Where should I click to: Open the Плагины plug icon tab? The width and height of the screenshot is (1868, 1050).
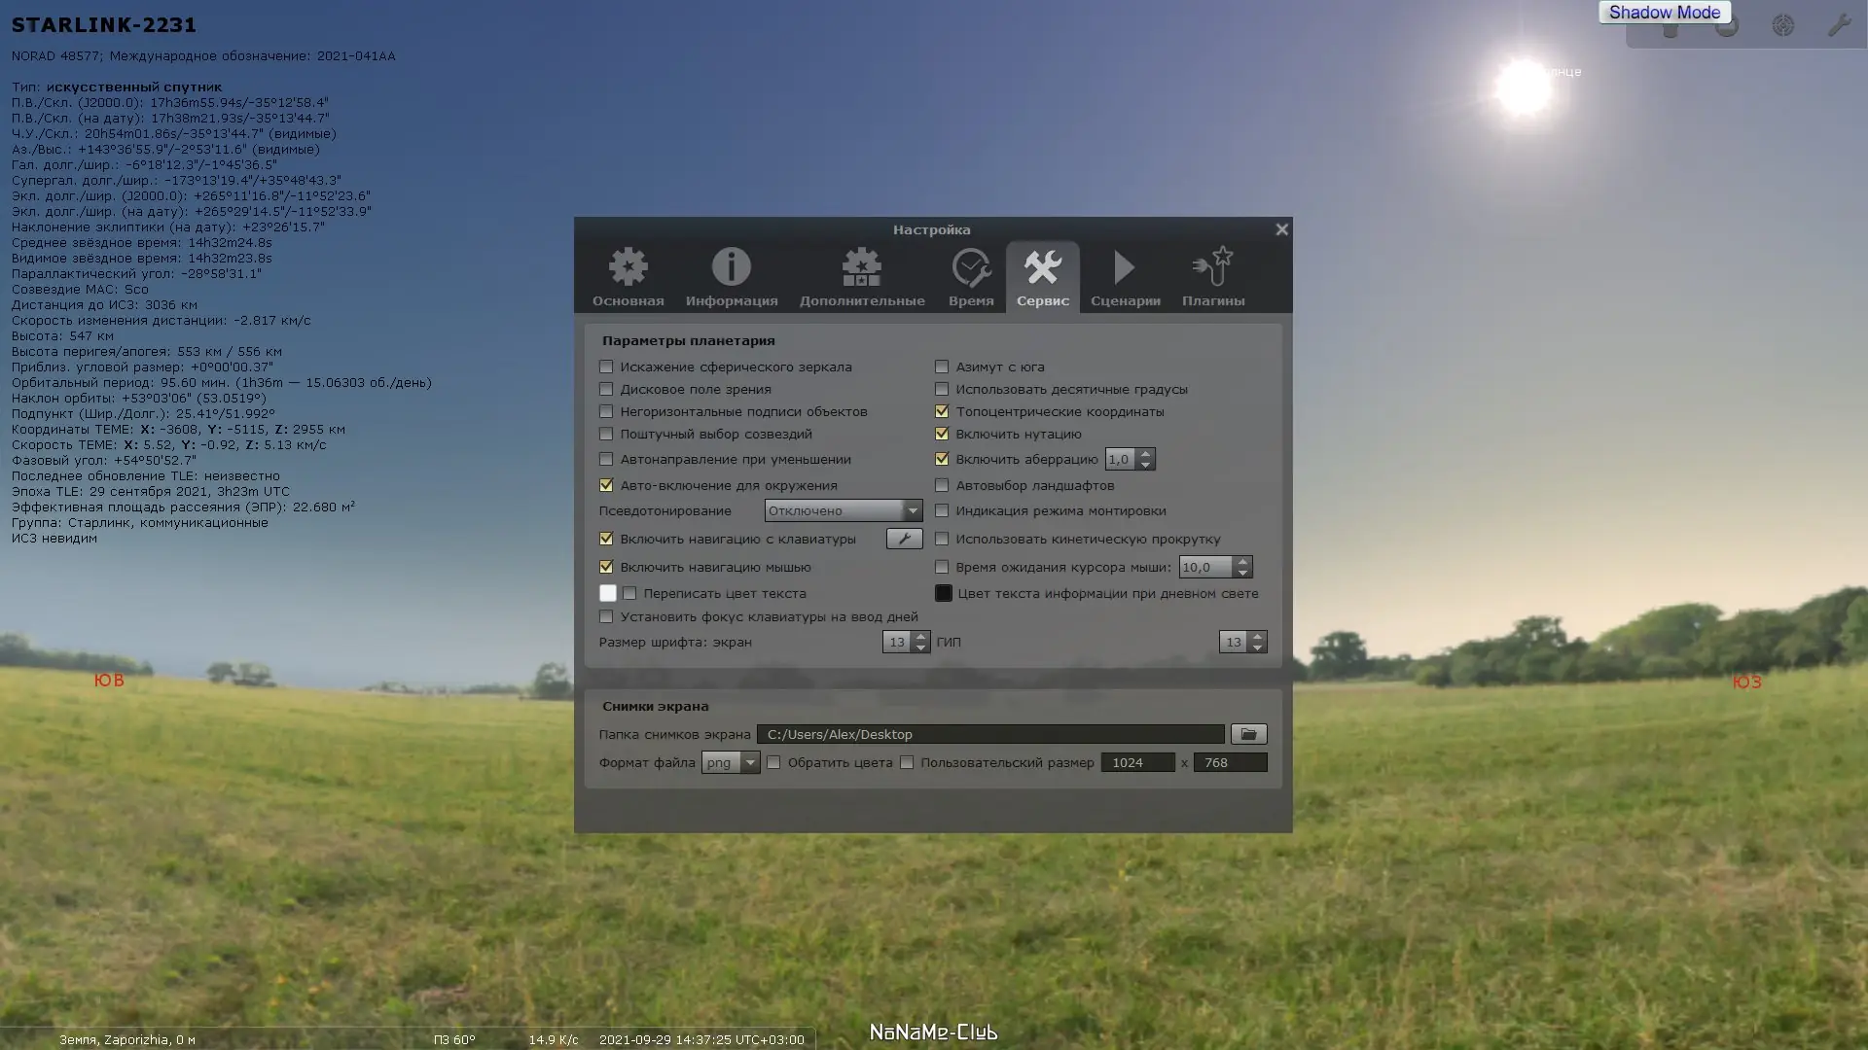click(x=1212, y=277)
